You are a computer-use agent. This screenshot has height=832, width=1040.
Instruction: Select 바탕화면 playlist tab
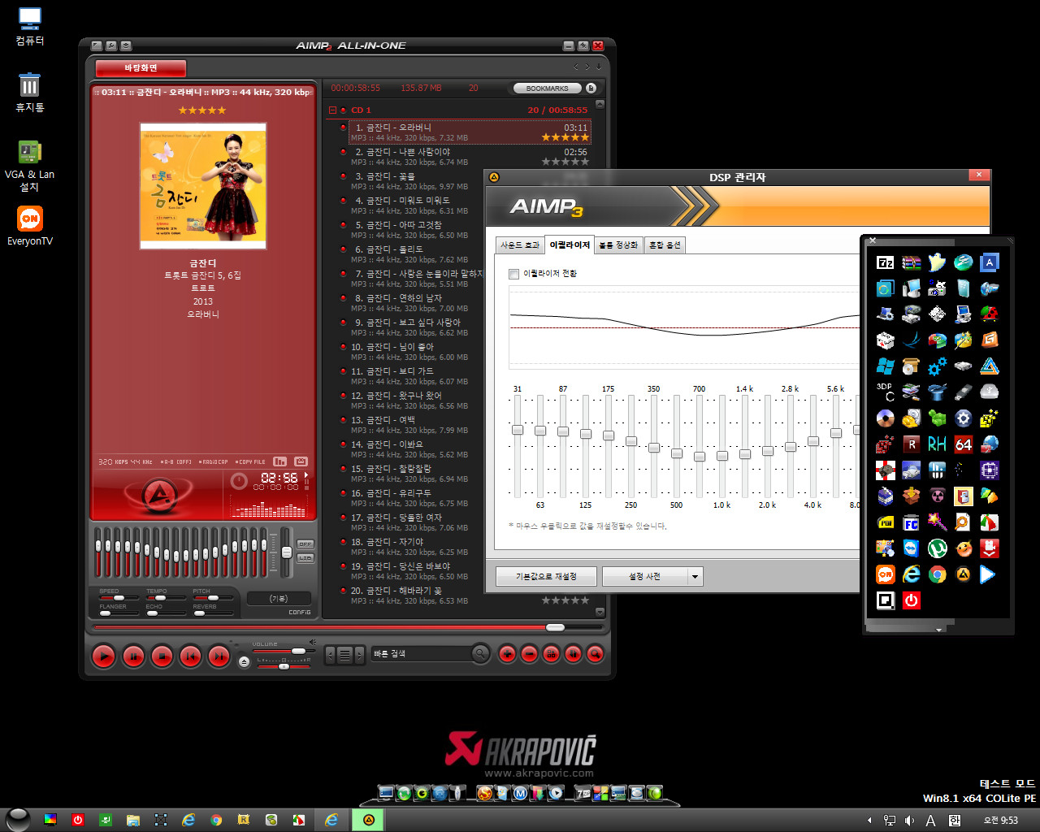(x=141, y=68)
